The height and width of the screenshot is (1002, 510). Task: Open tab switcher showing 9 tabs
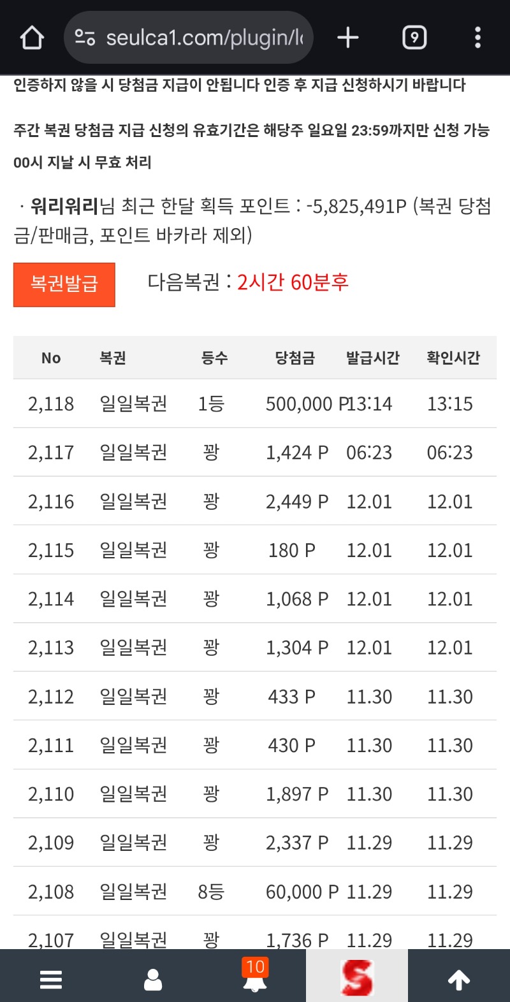[414, 38]
